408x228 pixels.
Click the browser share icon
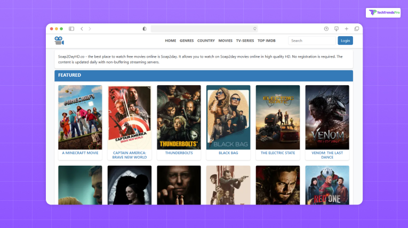[x=326, y=29]
